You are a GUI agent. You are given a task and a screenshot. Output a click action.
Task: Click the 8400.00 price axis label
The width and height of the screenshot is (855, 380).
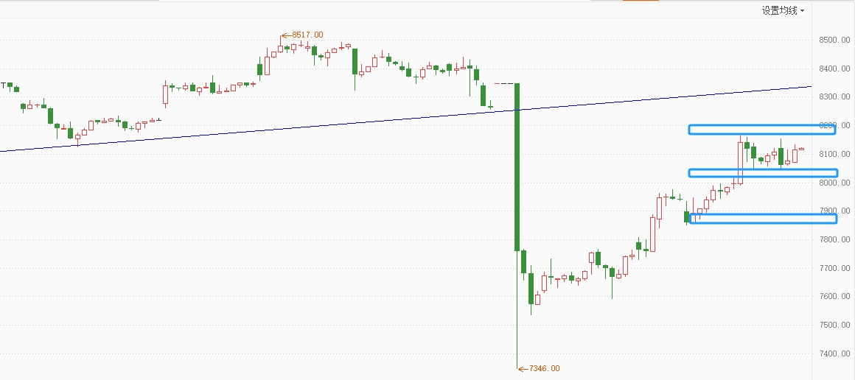click(x=834, y=68)
